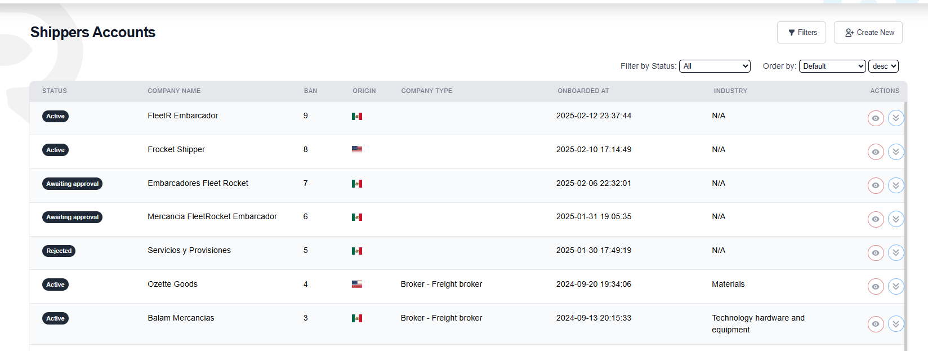View FleetR Embarcador with eye icon
928x351 pixels.
[876, 118]
